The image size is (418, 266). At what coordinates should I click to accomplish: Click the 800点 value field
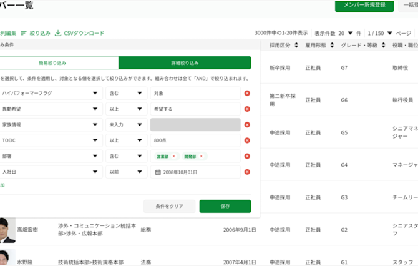point(195,140)
